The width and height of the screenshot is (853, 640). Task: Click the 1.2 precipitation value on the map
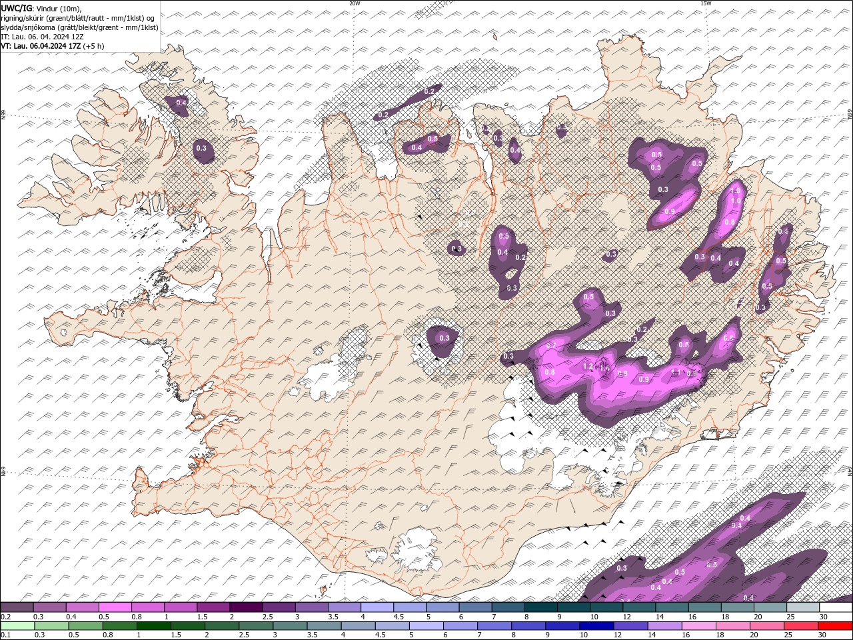coord(588,367)
